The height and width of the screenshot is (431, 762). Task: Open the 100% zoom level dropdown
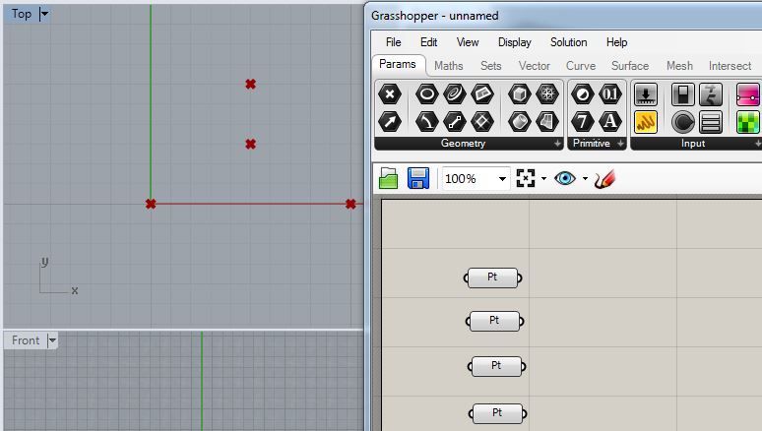[x=502, y=179]
